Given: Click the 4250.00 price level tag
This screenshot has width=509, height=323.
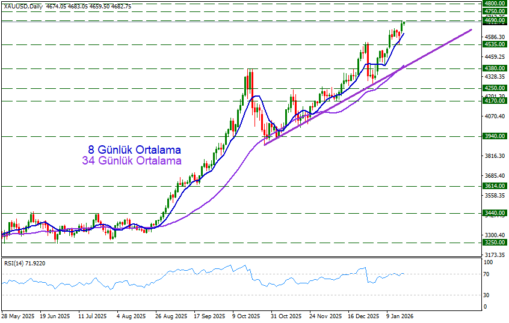Looking at the screenshot, I should (x=494, y=88).
